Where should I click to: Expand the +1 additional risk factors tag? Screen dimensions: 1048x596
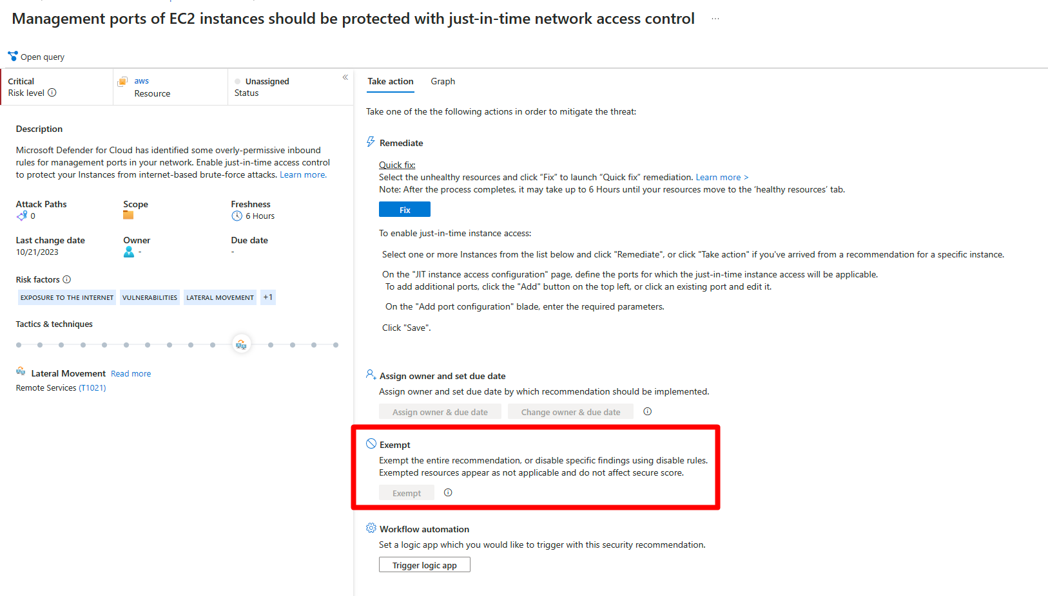[268, 297]
